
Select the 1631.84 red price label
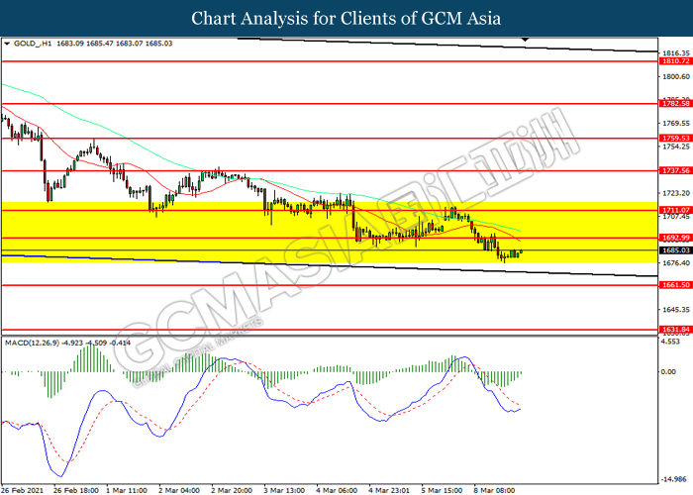pos(675,330)
